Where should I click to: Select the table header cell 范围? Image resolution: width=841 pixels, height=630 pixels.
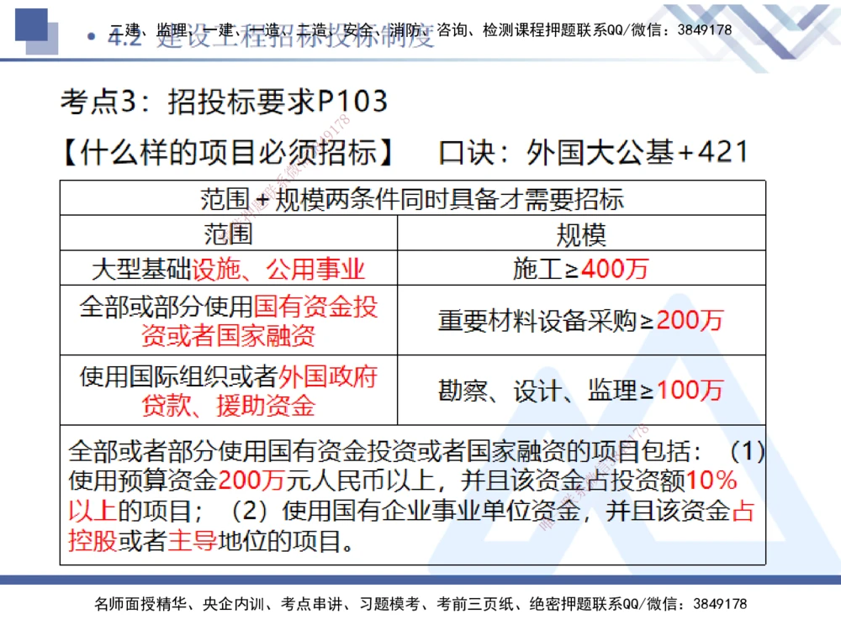pos(229,234)
